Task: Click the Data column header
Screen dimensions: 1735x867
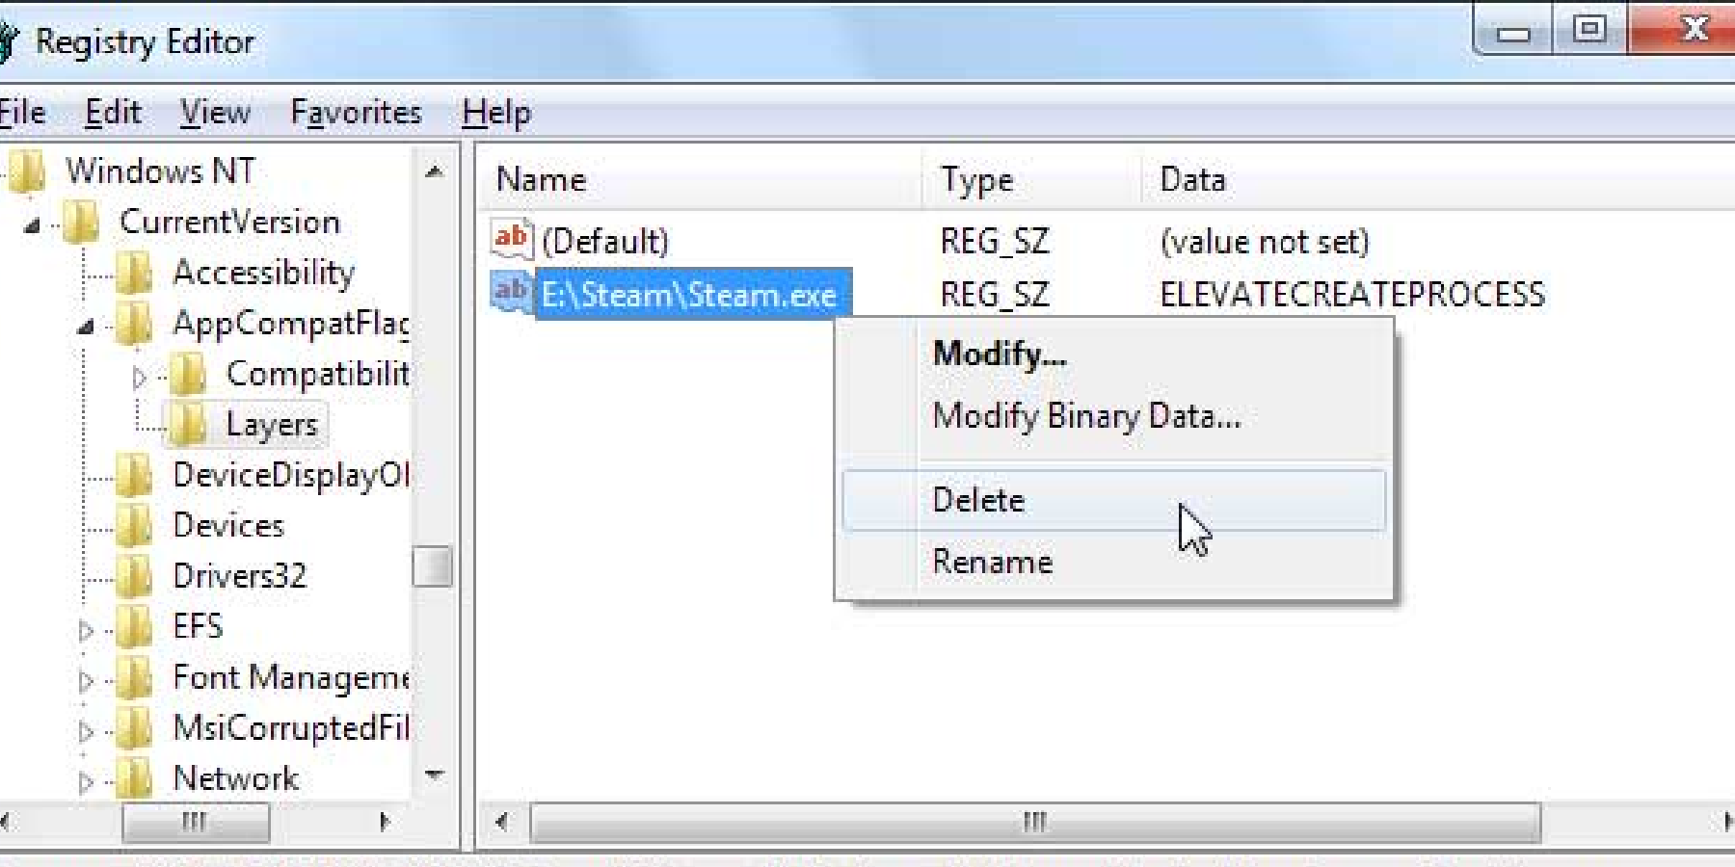Action: (1440, 179)
